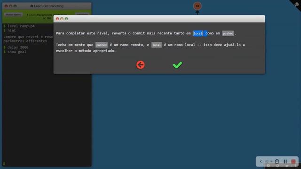Click the 02:14 recording timer
Image resolution: width=301 pixels, height=169 pixels.
[269, 161]
